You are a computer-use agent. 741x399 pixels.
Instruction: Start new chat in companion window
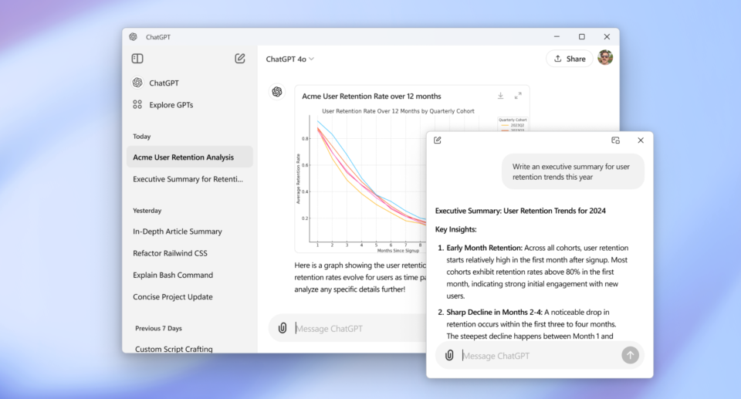point(438,140)
